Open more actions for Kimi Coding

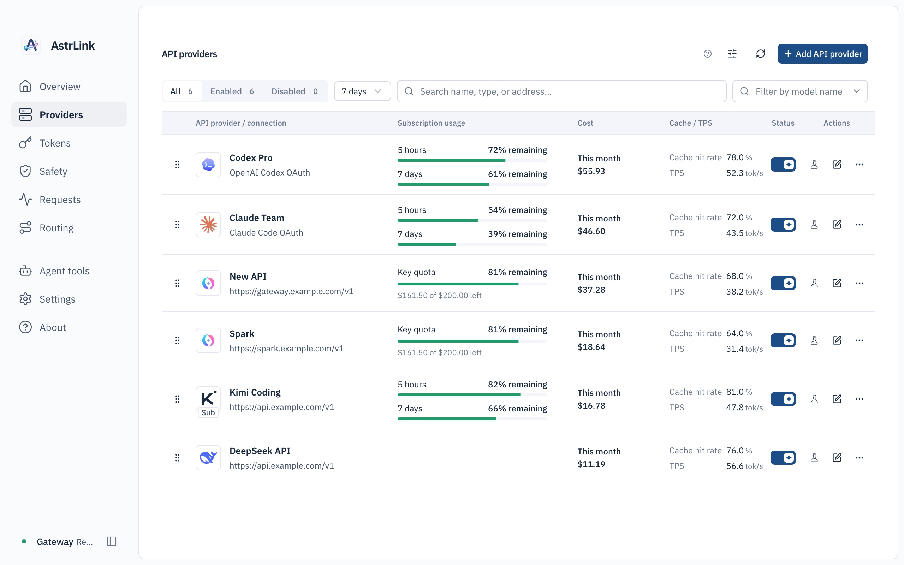(859, 399)
